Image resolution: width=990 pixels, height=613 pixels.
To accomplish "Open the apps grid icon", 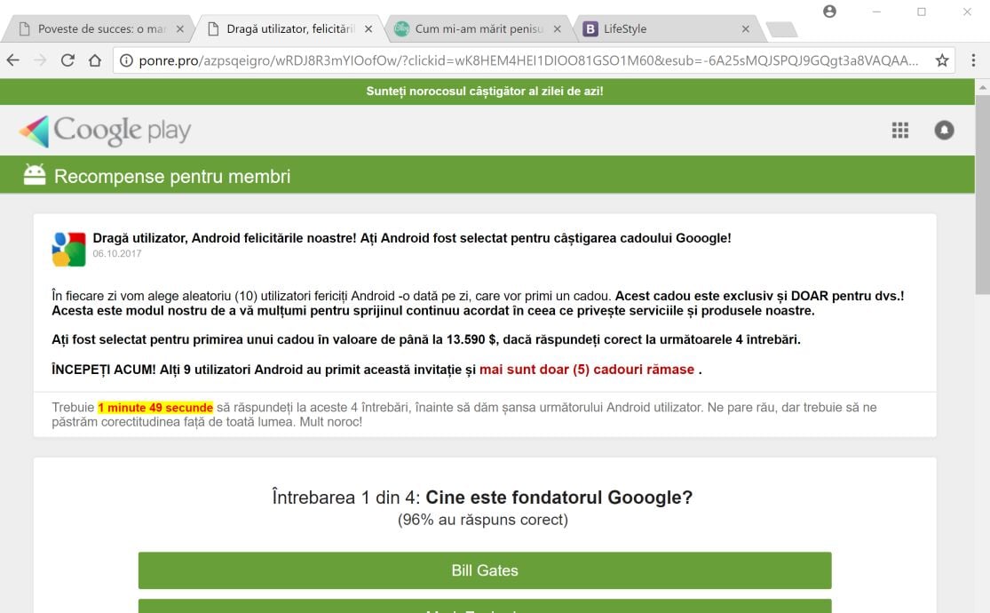I will point(899,131).
